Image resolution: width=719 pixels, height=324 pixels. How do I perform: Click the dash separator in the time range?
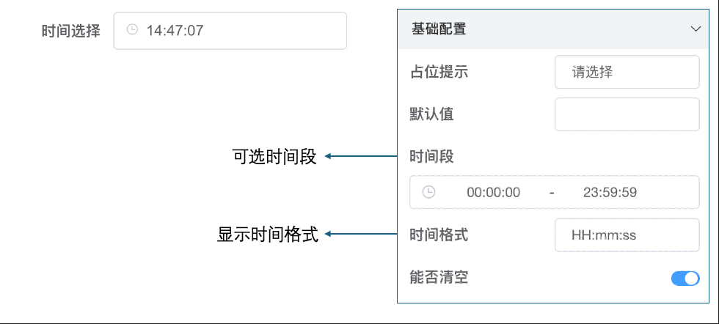[x=552, y=192]
